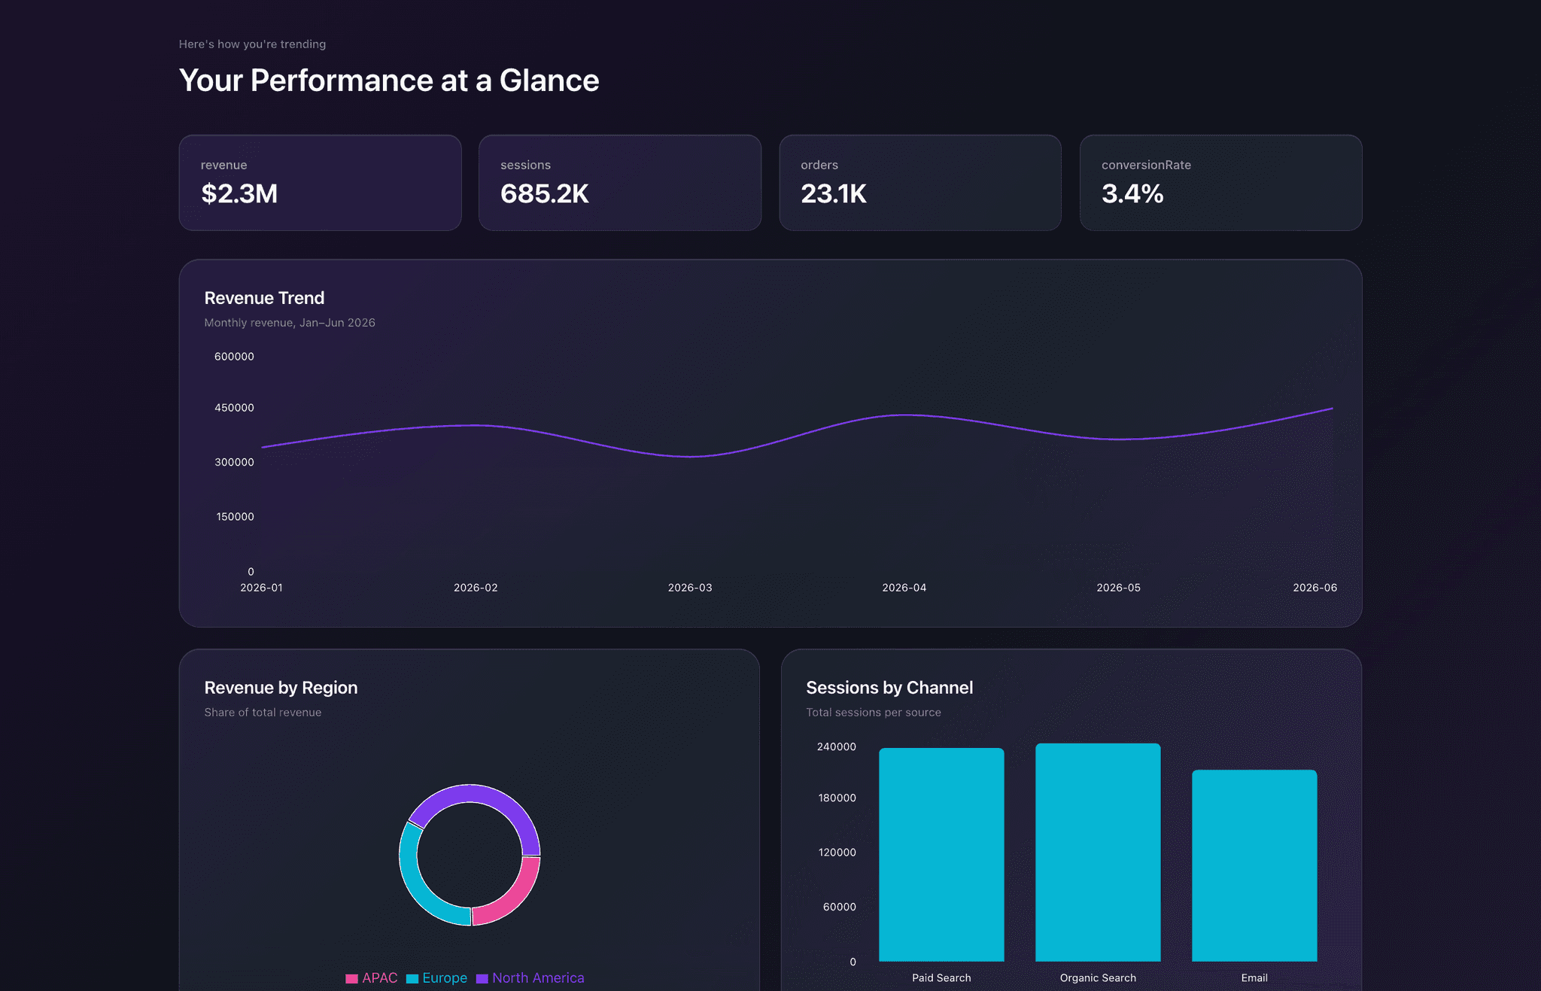Click the sessions 685.2K stat card
The image size is (1541, 991).
[619, 183]
